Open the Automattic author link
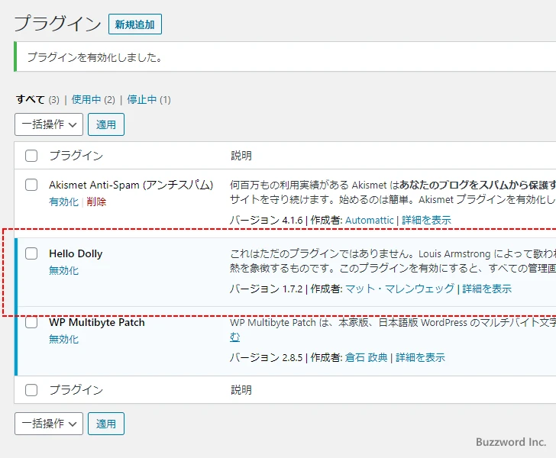556x458 pixels. [370, 220]
